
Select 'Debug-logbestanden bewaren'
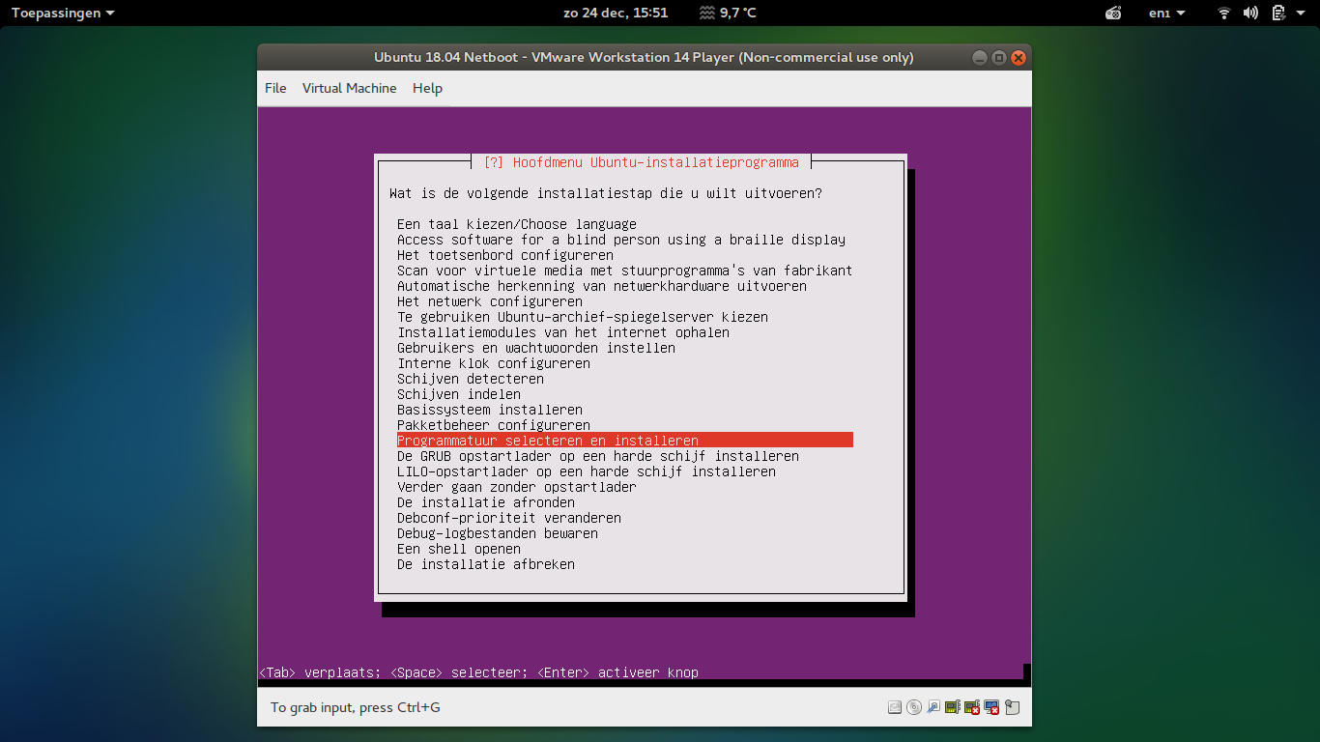coord(498,533)
